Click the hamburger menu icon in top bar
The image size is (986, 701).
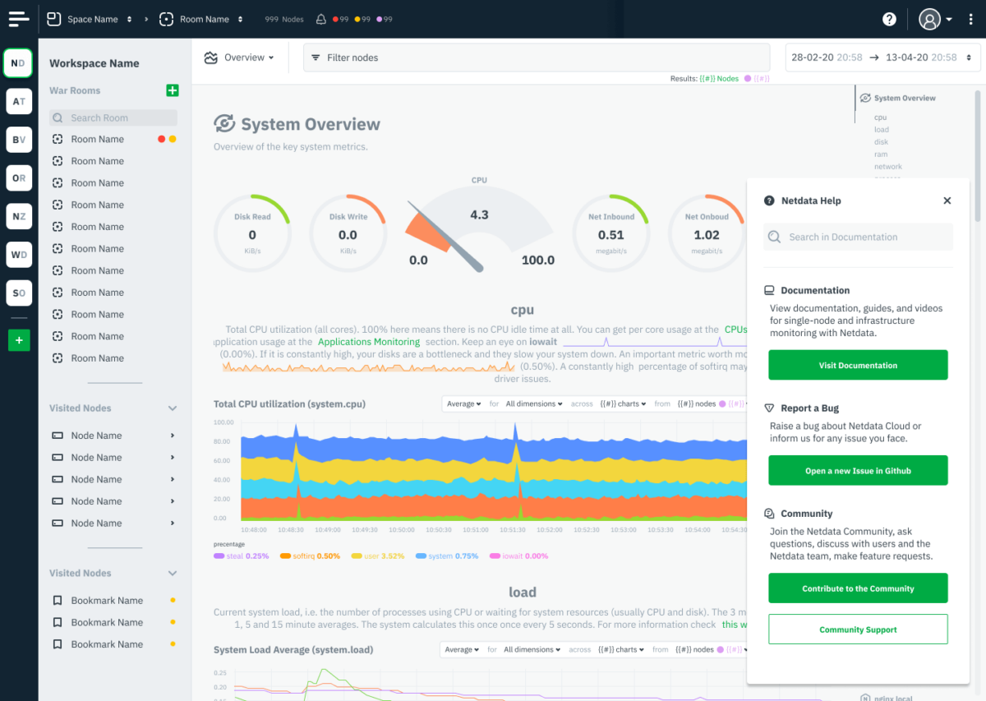(x=19, y=18)
